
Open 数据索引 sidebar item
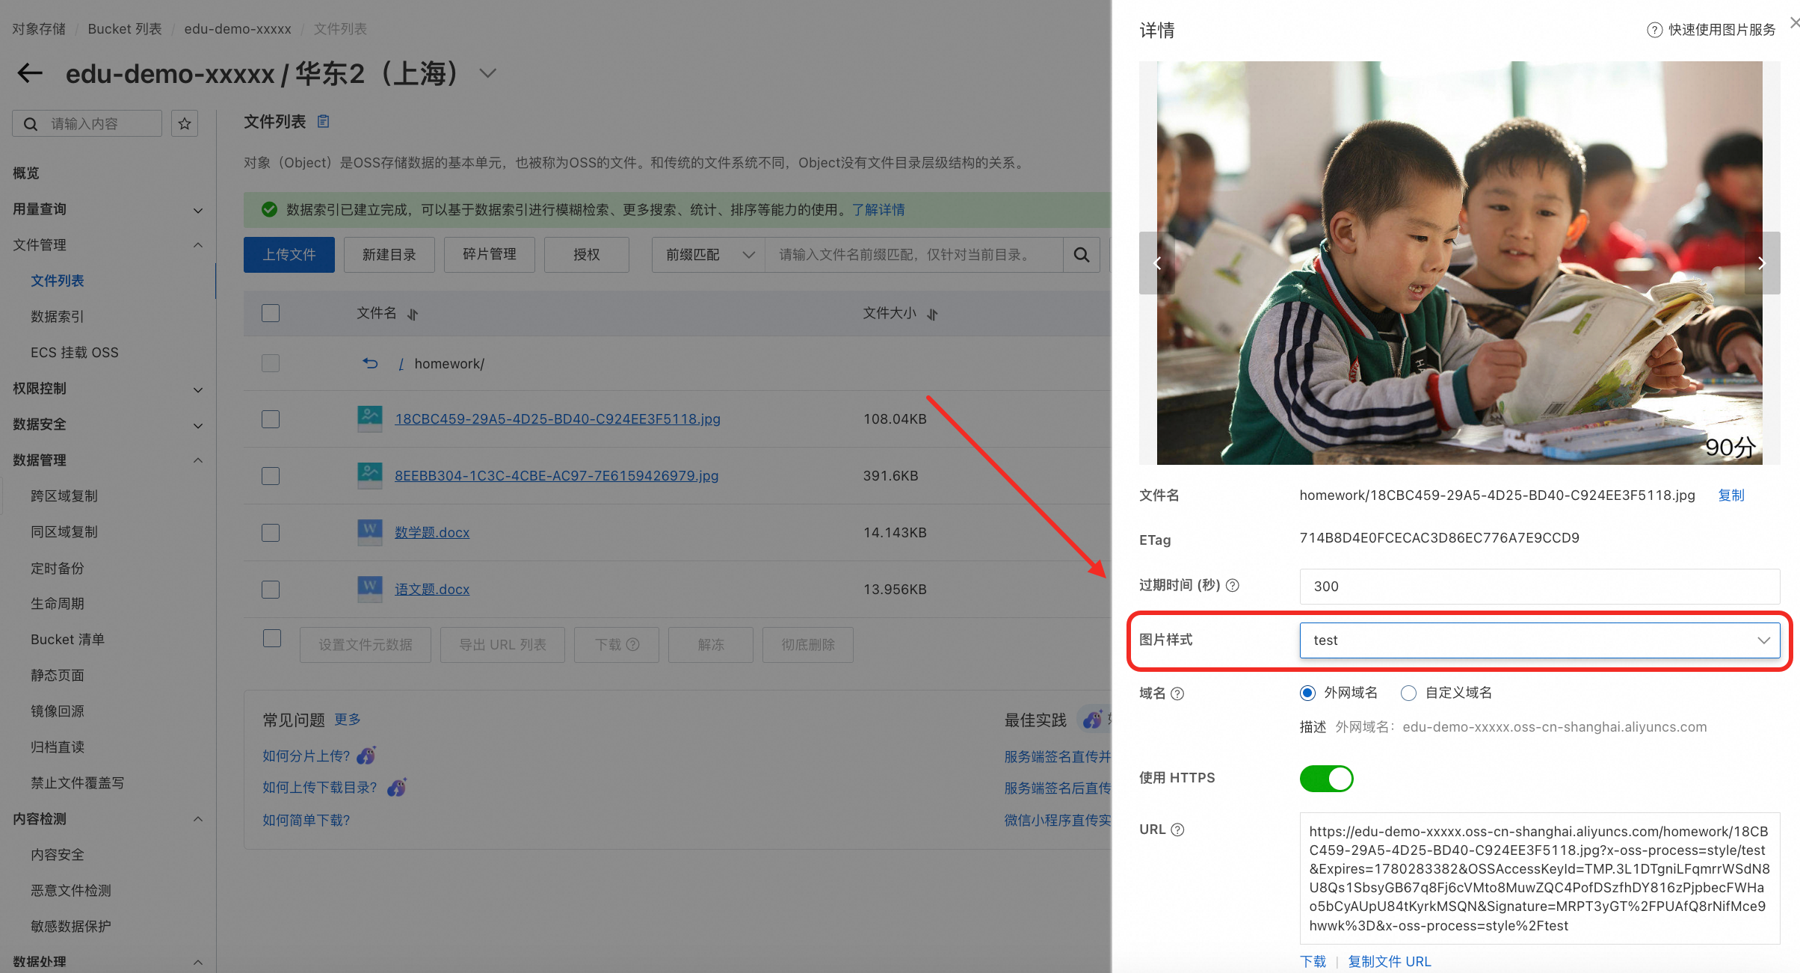[x=58, y=317]
